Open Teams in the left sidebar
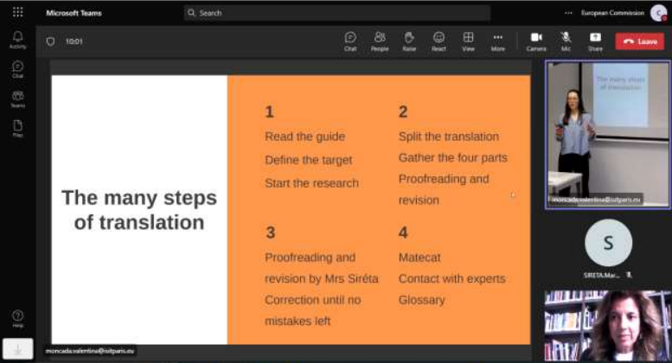The width and height of the screenshot is (672, 363). pos(17,98)
